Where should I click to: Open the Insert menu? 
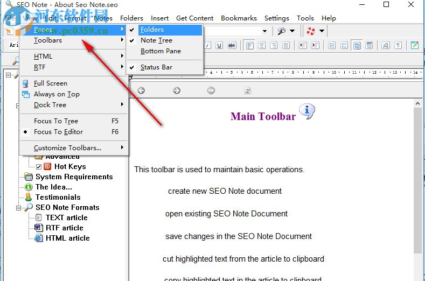point(159,18)
